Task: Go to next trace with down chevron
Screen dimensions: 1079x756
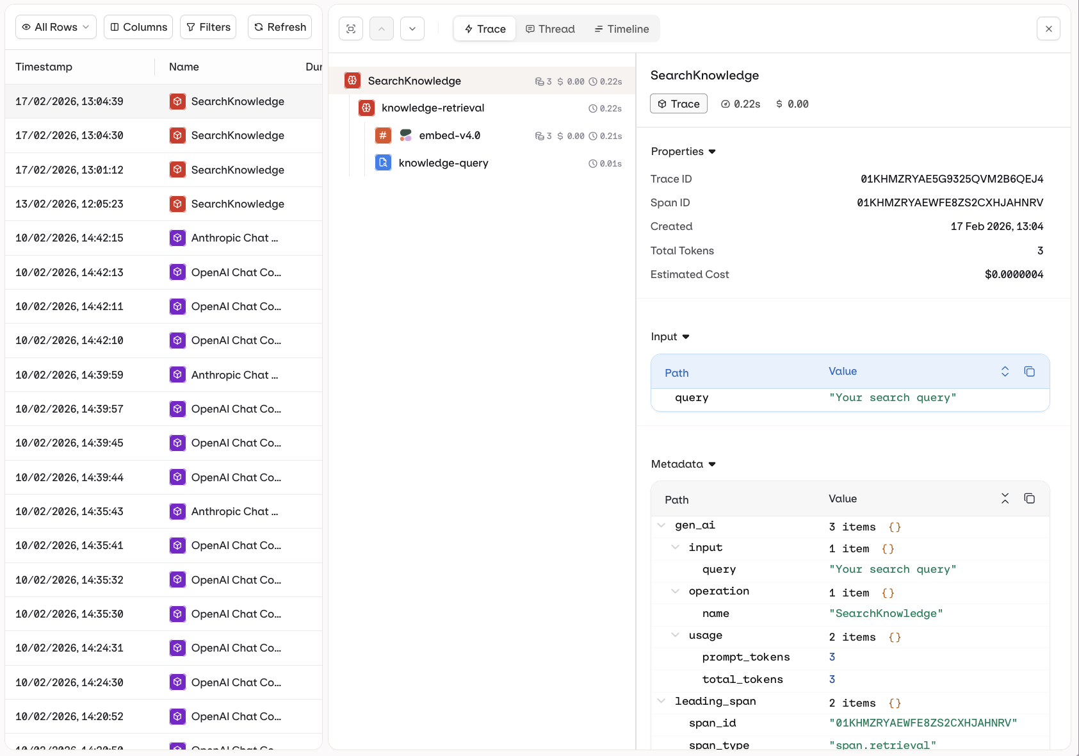Action: (412, 29)
